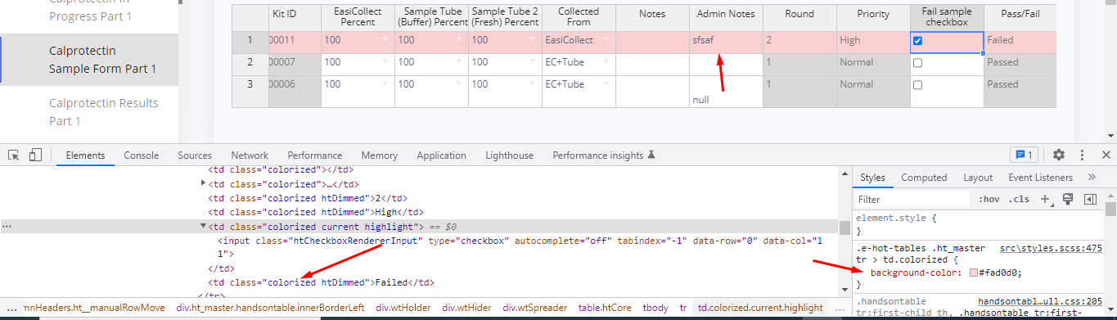Show more Styles pane tabs chevron
Image resolution: width=1117 pixels, height=320 pixels.
pos(1092,177)
